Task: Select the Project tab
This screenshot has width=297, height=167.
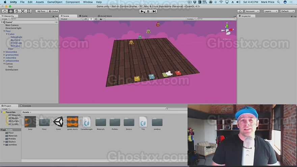Action: (x=7, y=106)
